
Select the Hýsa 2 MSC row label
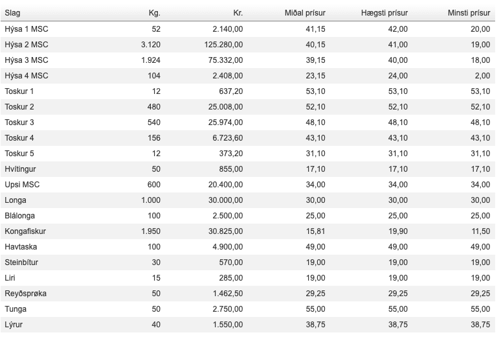point(27,44)
